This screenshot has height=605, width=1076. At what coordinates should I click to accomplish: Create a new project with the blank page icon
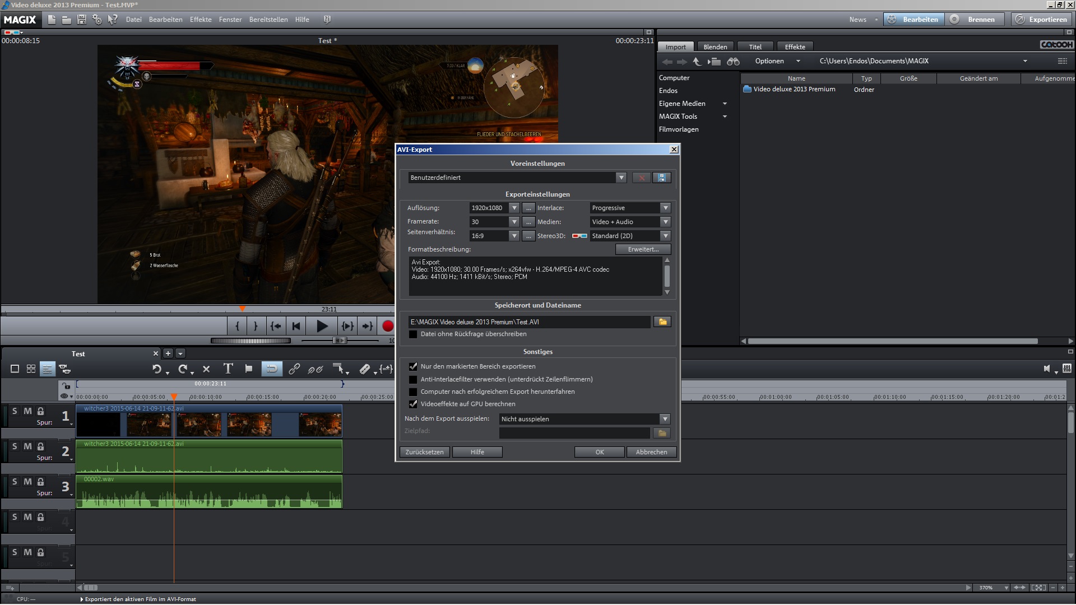(52, 20)
